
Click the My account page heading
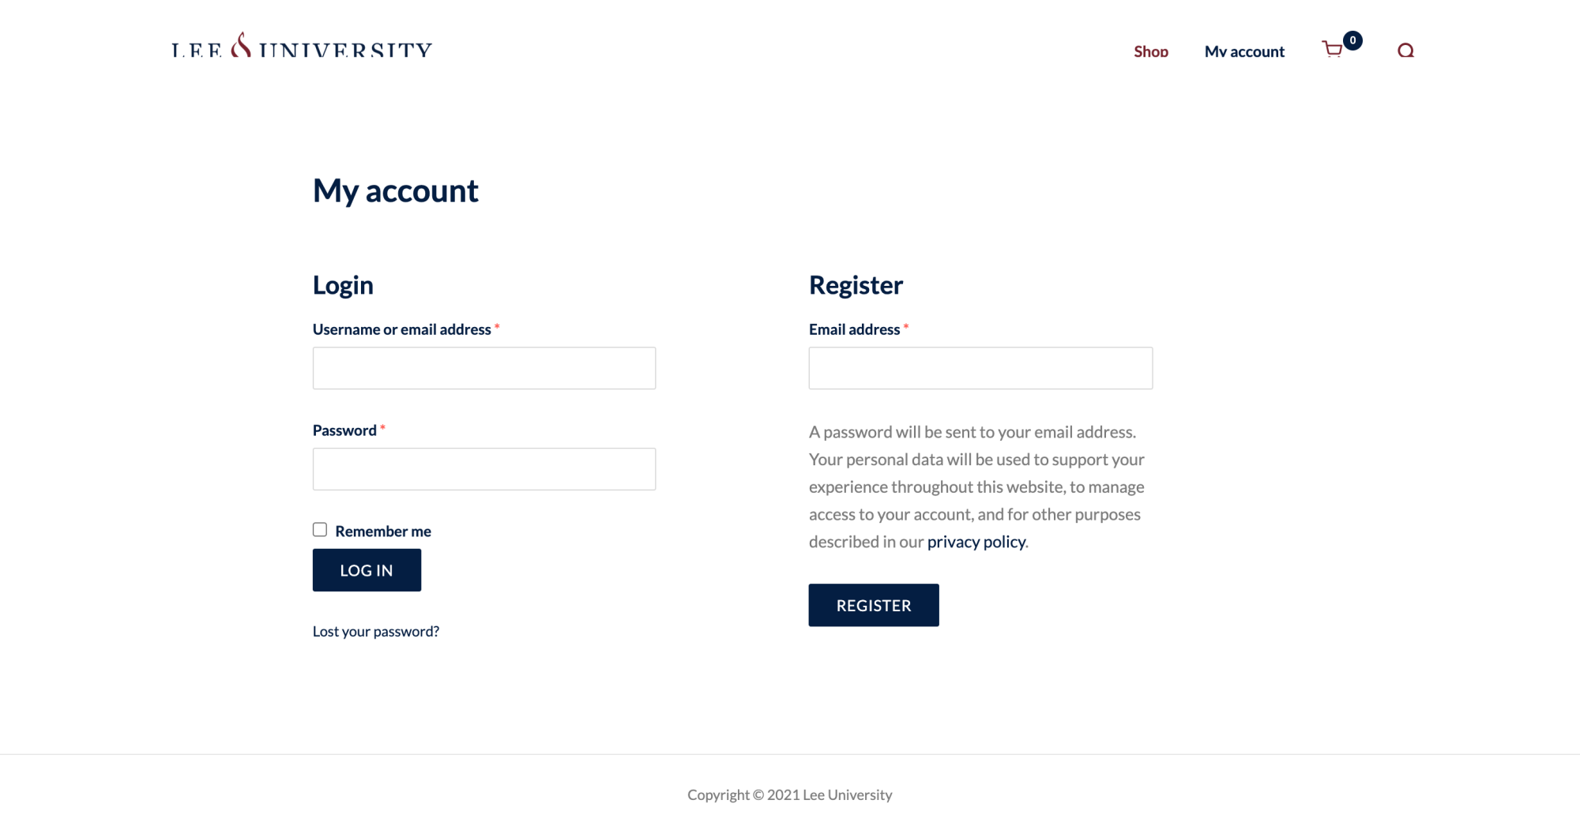[396, 191]
